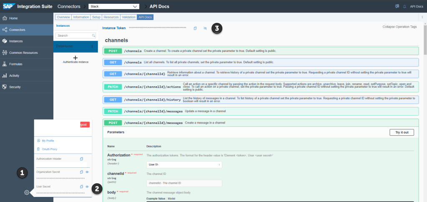Switch to the Validation tab
427x202 pixels.
point(128,17)
